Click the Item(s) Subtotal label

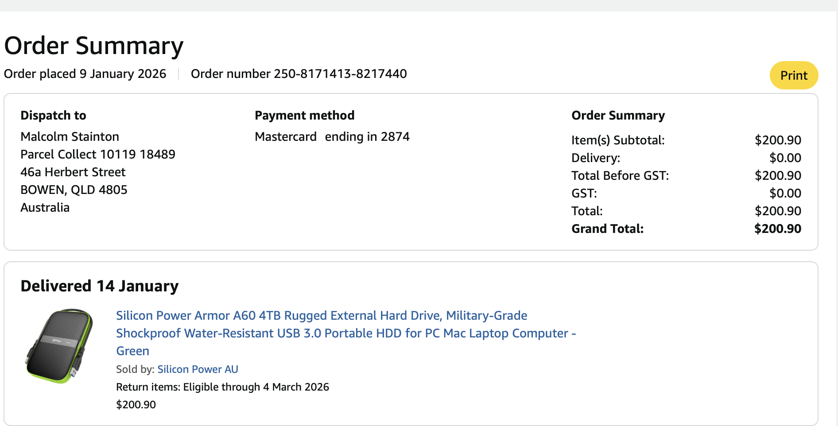point(617,140)
